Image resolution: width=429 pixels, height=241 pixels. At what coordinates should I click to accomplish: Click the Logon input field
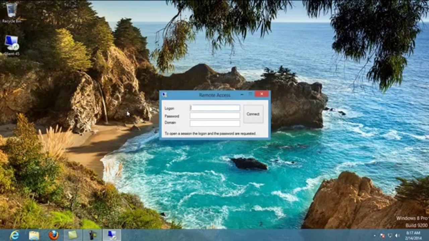(215, 108)
